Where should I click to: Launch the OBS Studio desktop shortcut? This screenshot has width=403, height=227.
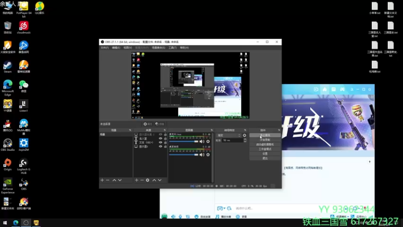click(8, 145)
